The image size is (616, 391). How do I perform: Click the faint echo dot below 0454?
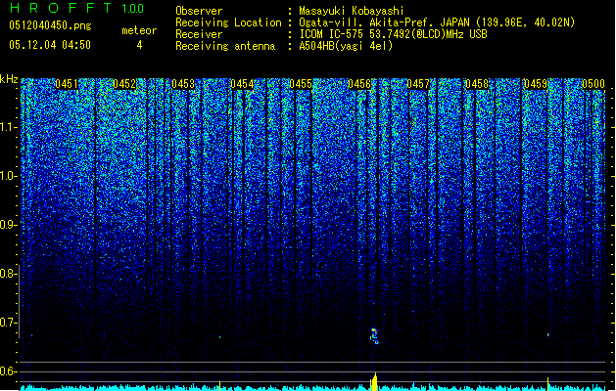point(219,337)
